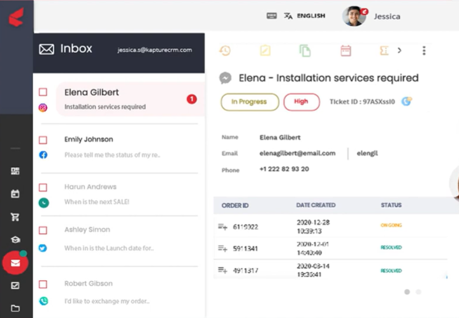Viewport: 459px width, 318px height.
Task: Open the folder icon in sidebar
Action: tap(15, 308)
